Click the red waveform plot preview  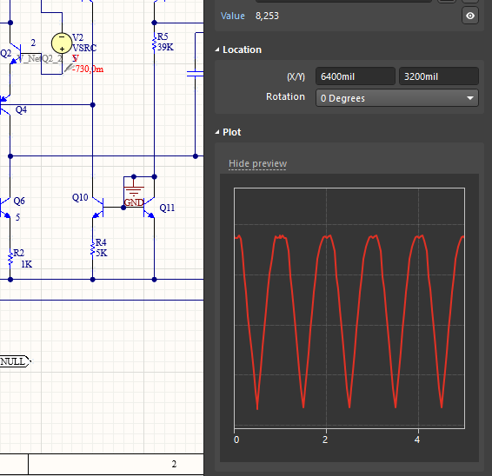tap(349, 308)
